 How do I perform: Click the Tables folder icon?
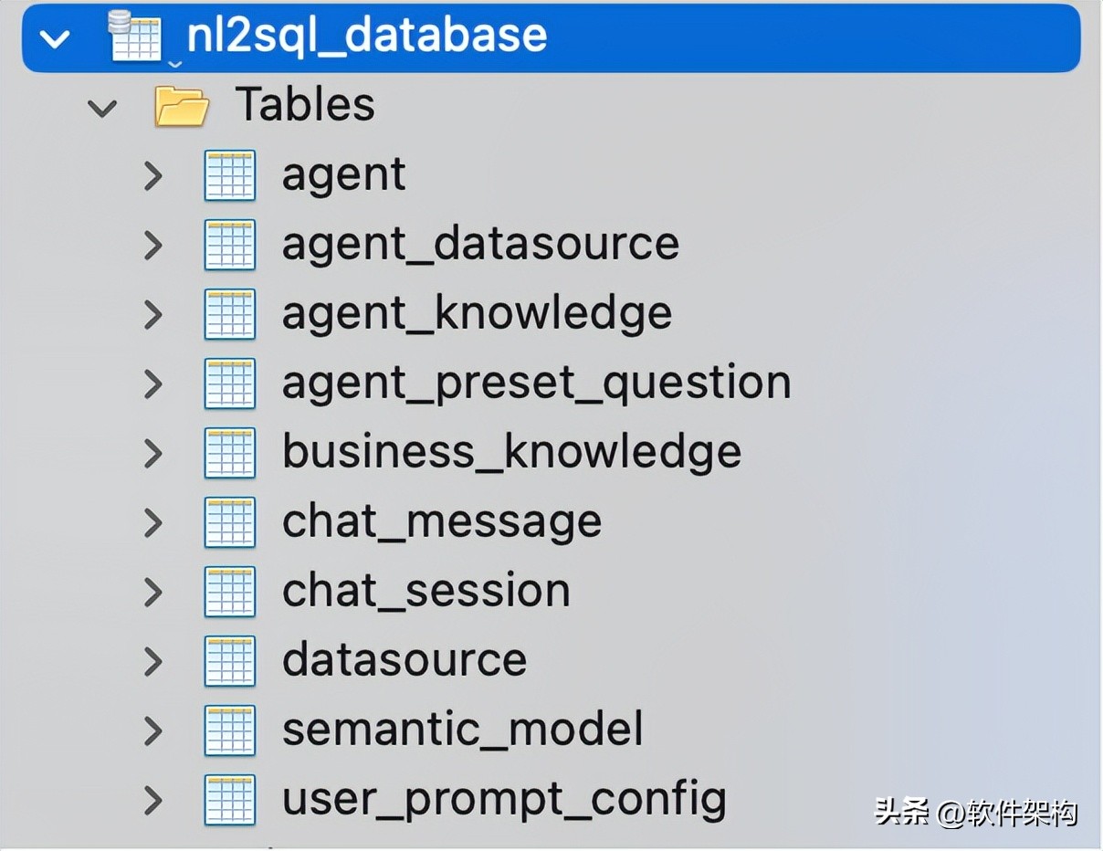click(x=182, y=106)
